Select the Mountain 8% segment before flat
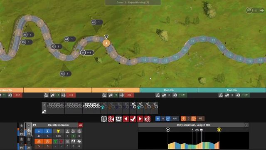The image size is (266, 150). pyautogui.click(x=116, y=90)
